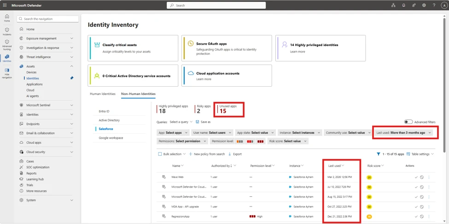
Task: Select medium permission level swatch
Action: [x=250, y=141]
